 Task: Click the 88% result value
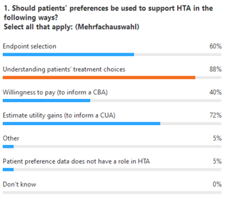(x=215, y=70)
